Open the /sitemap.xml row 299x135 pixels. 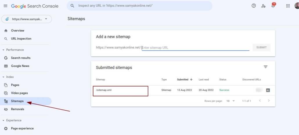click(183, 90)
